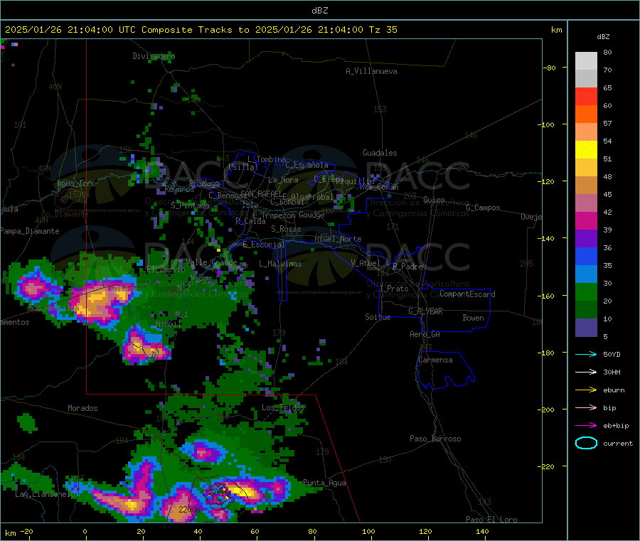Click the 'Aero_GA' map label
The height and width of the screenshot is (541, 640).
[x=425, y=334]
